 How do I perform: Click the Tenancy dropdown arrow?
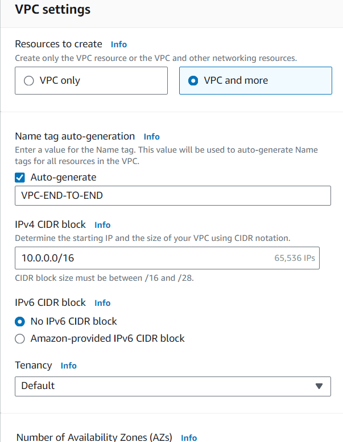pos(319,386)
